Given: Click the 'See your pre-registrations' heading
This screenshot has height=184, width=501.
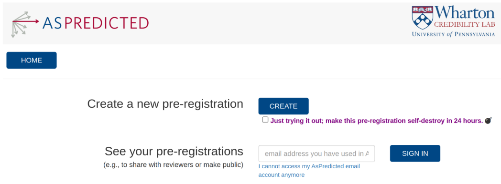Looking at the screenshot, I should pyautogui.click(x=174, y=151).
